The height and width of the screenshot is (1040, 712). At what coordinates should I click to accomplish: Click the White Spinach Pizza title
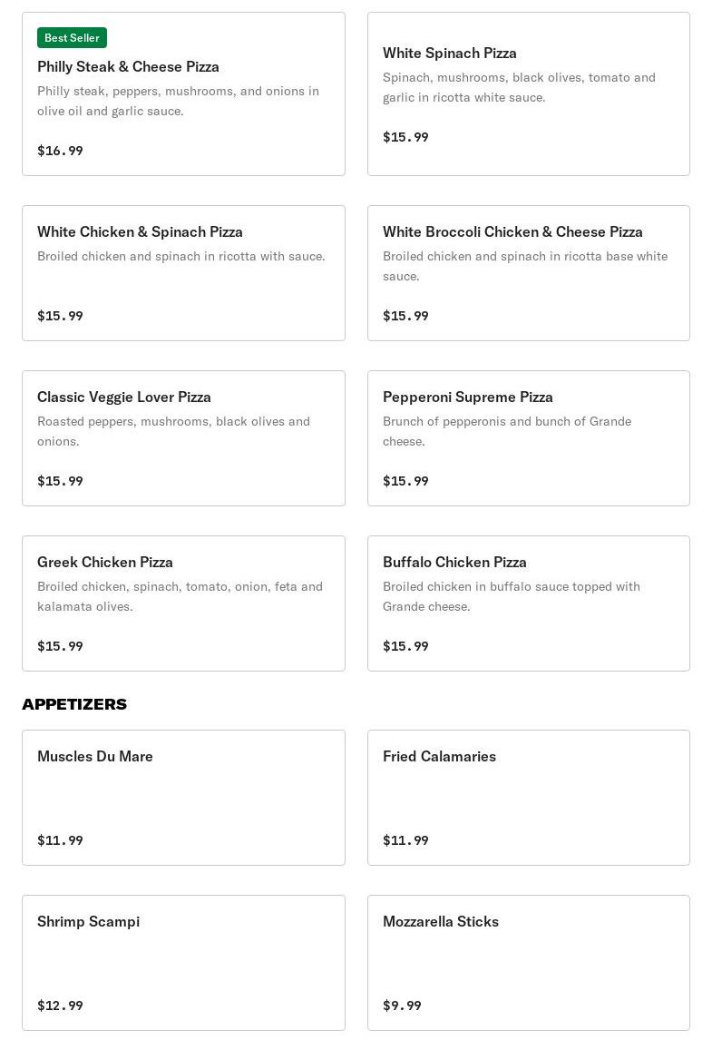(450, 53)
